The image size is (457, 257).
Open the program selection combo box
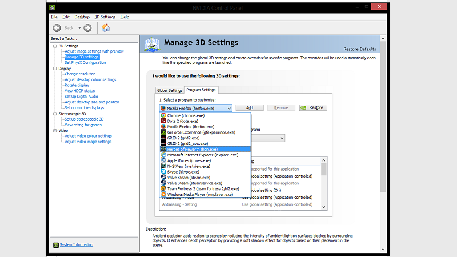click(195, 108)
